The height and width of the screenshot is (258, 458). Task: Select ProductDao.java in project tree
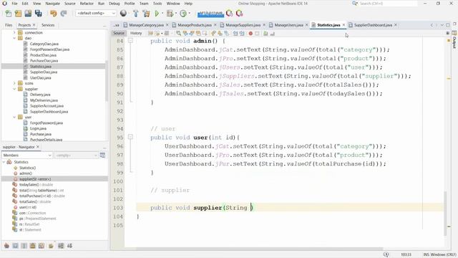click(43, 55)
